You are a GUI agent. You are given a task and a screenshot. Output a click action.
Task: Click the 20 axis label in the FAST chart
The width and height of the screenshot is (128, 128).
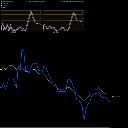pyautogui.click(x=41, y=25)
